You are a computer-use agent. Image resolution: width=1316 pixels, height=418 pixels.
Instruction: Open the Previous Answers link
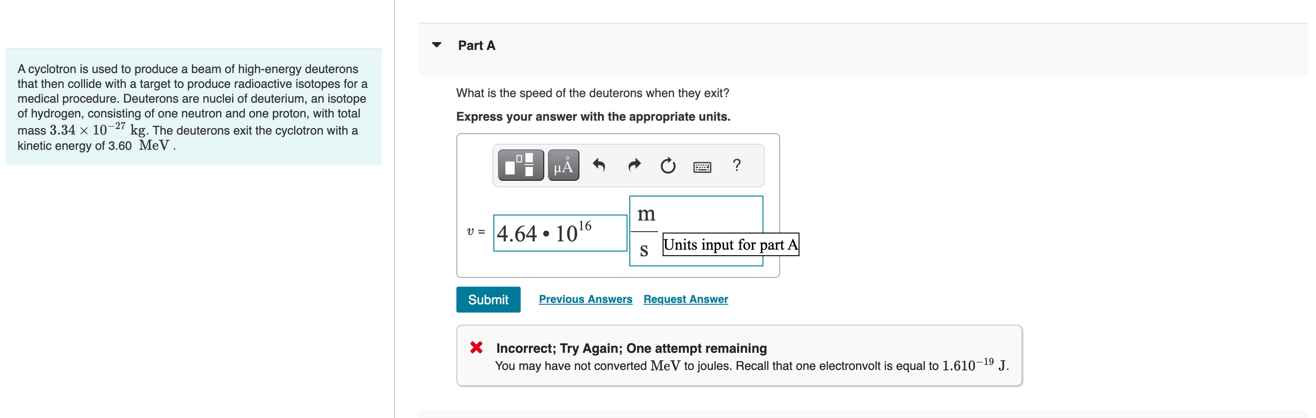point(585,299)
